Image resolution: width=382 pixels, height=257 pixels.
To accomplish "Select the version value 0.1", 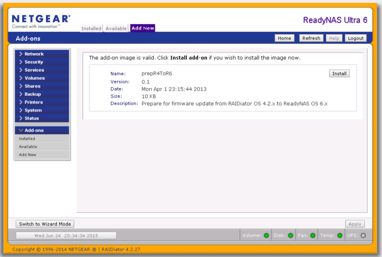I will 146,82.
